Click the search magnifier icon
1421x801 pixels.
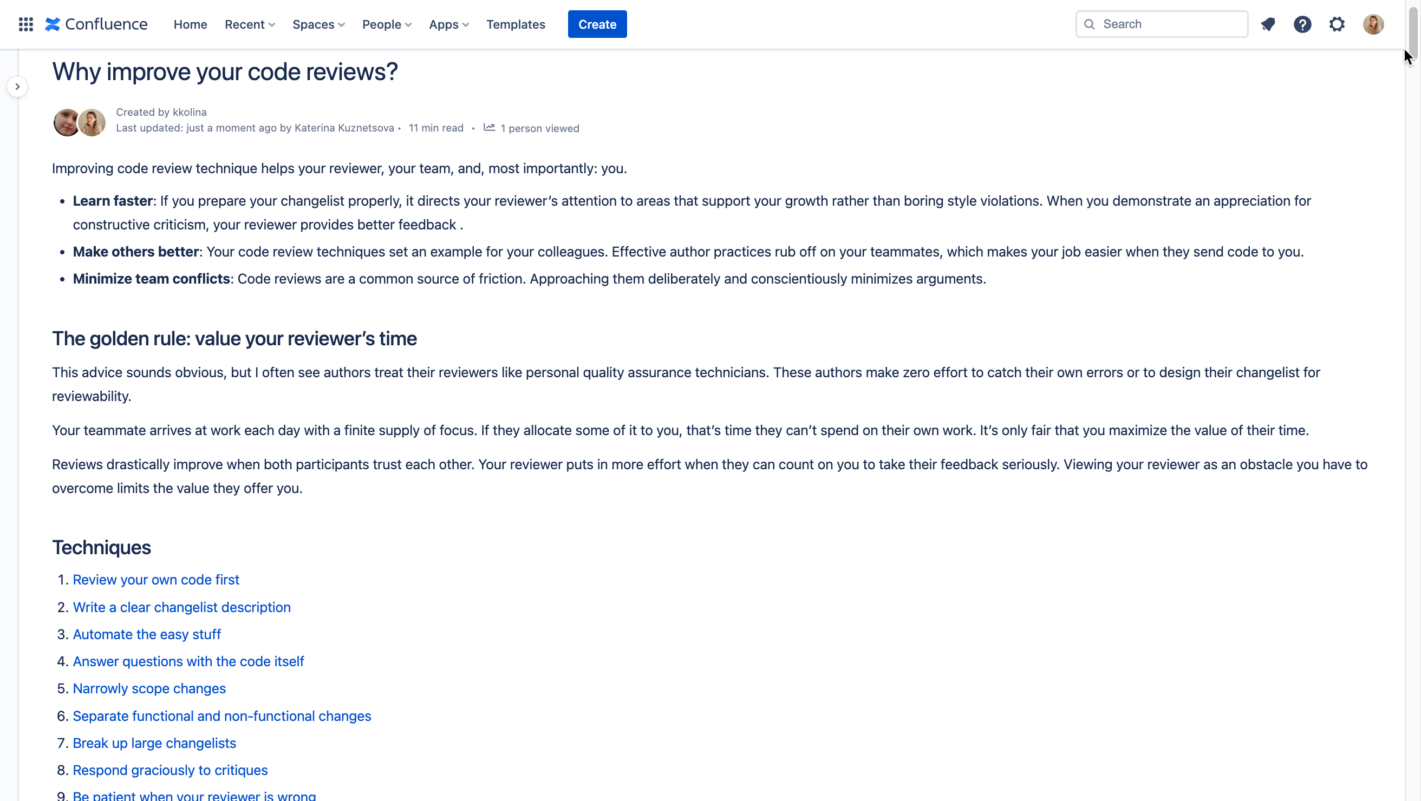(1090, 24)
